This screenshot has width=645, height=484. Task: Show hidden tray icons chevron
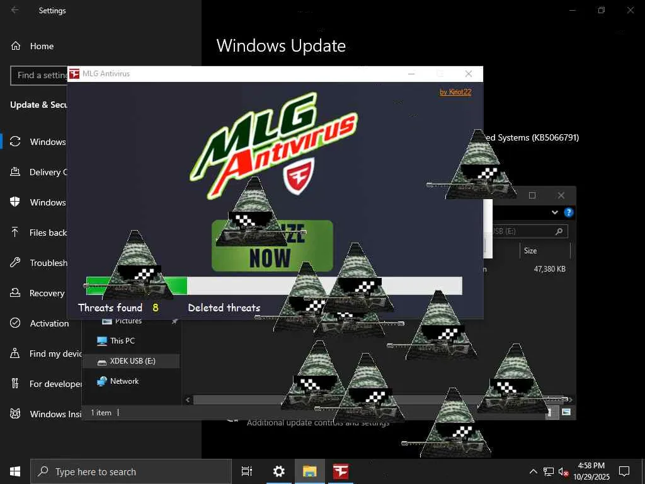point(533,471)
